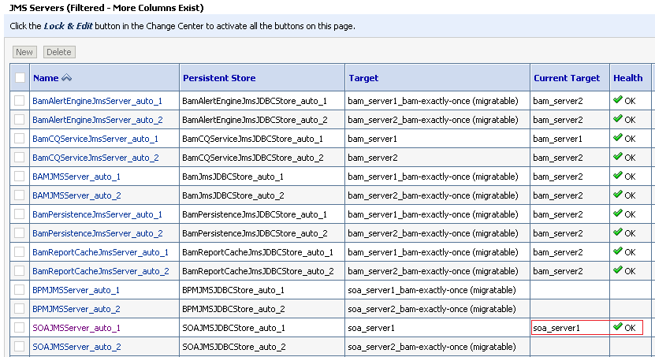655x357 pixels.
Task: Sort table by Name column header
Action: click(x=46, y=78)
